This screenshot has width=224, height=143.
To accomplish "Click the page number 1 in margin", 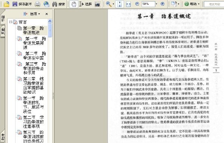I will pyautogui.click(x=216, y=70).
